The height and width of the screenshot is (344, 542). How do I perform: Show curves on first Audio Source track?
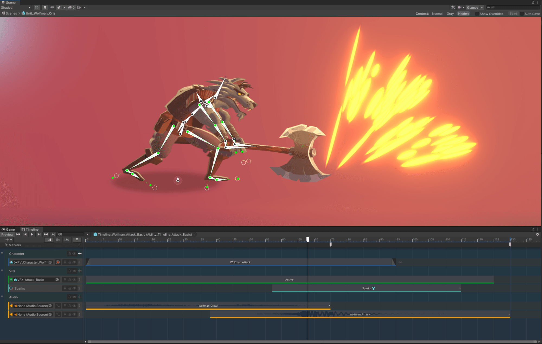click(x=58, y=306)
